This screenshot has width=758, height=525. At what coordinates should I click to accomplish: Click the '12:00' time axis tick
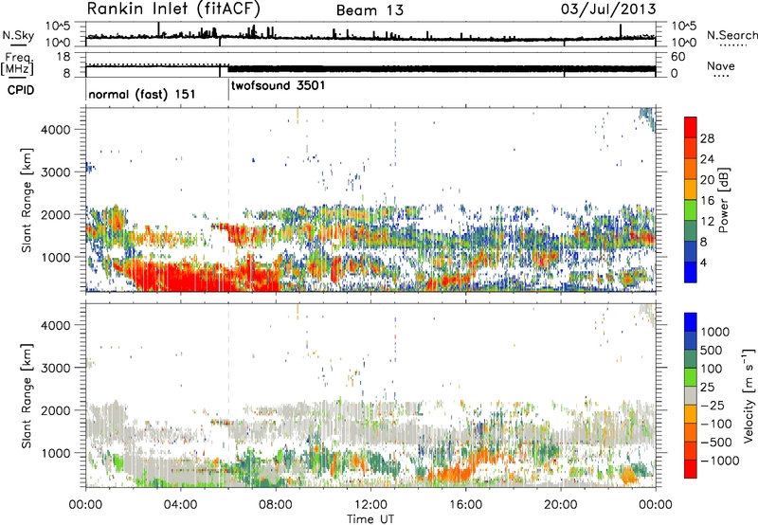click(x=370, y=505)
